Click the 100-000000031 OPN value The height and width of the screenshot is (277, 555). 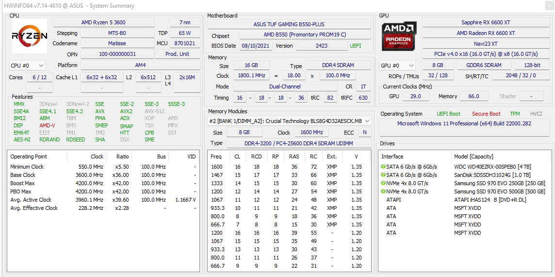(117, 54)
